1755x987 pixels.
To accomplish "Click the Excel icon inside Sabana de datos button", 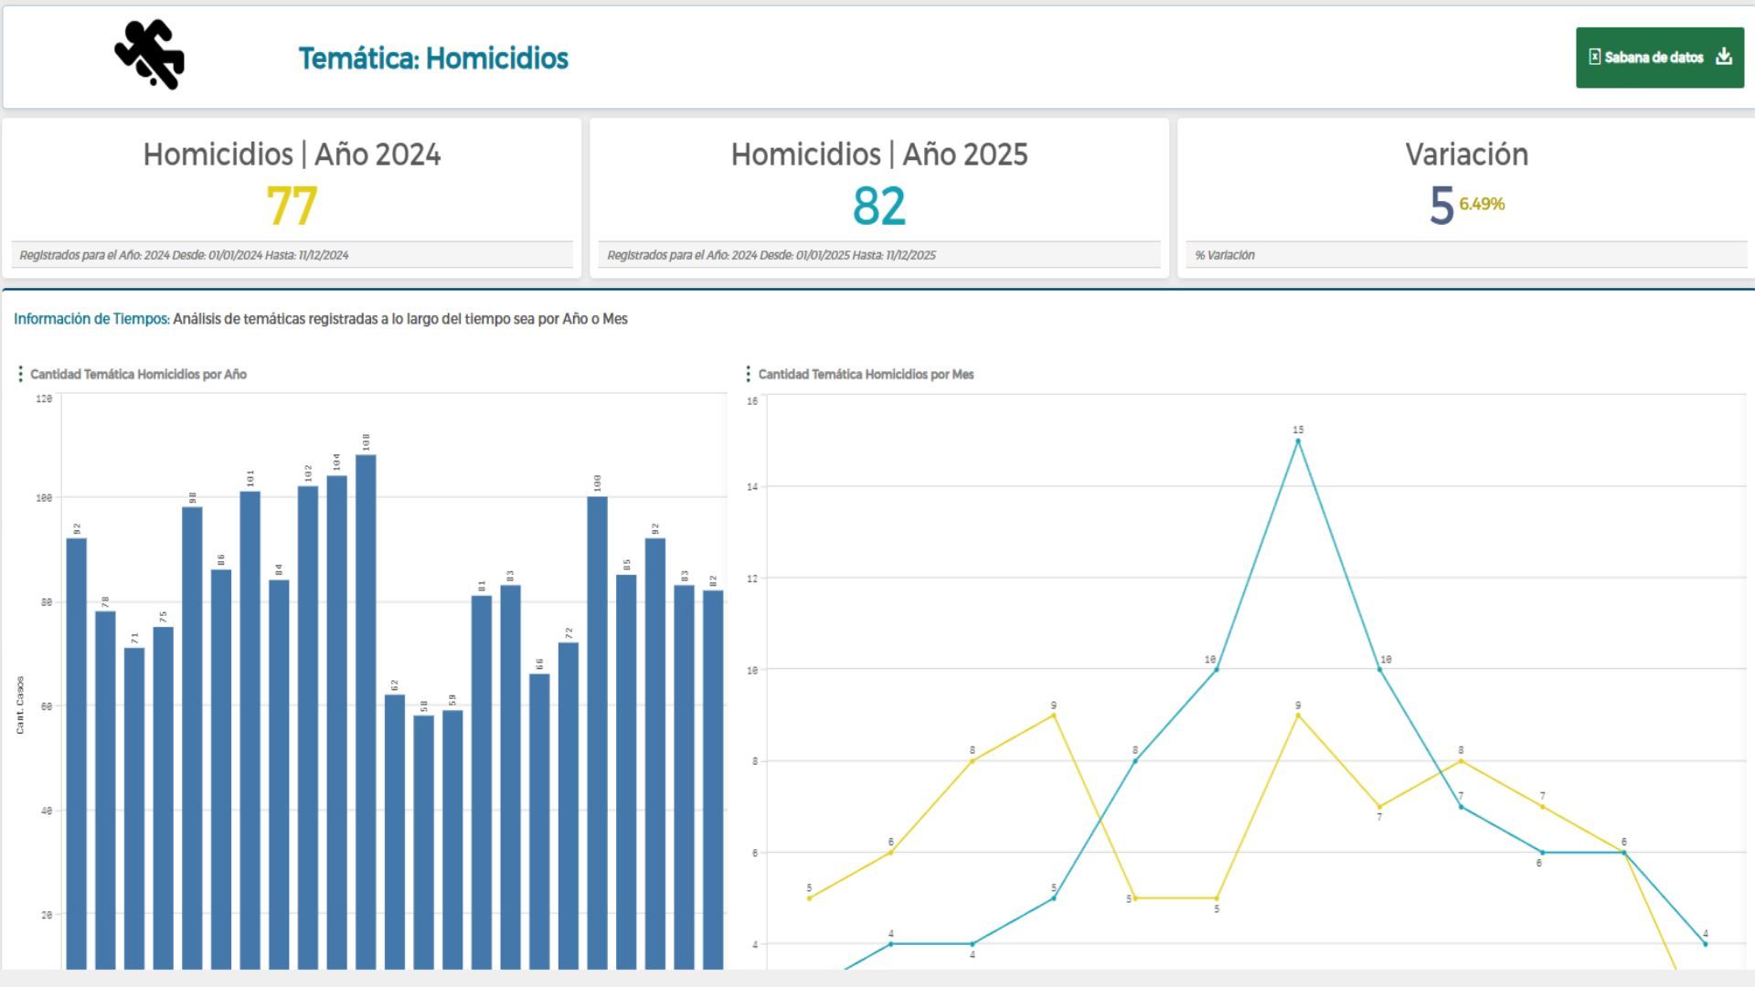I will pyautogui.click(x=1594, y=56).
